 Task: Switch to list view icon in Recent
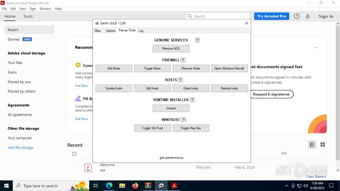(312, 145)
